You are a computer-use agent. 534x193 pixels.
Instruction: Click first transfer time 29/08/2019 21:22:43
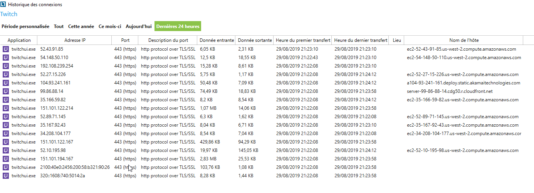coord(297,58)
